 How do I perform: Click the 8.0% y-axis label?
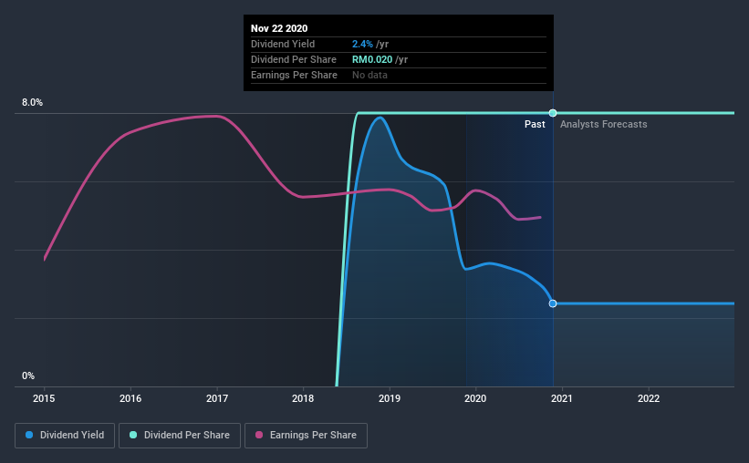32,103
